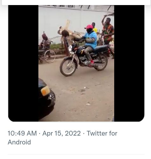Click the motorcycle's rear wheel
This screenshot has width=151, height=159.
point(101,64)
